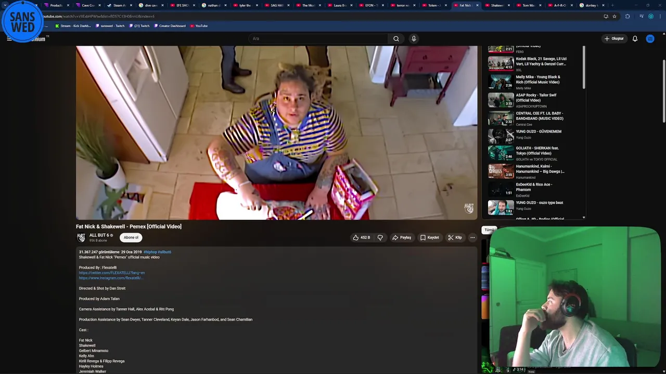The width and height of the screenshot is (666, 374).
Task: Activate voice search microphone icon
Action: pos(414,38)
